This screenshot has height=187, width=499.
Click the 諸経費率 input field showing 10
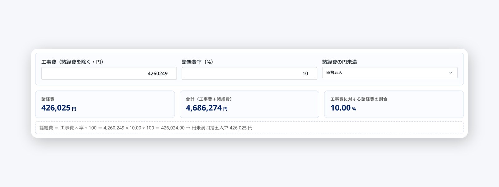[249, 74]
